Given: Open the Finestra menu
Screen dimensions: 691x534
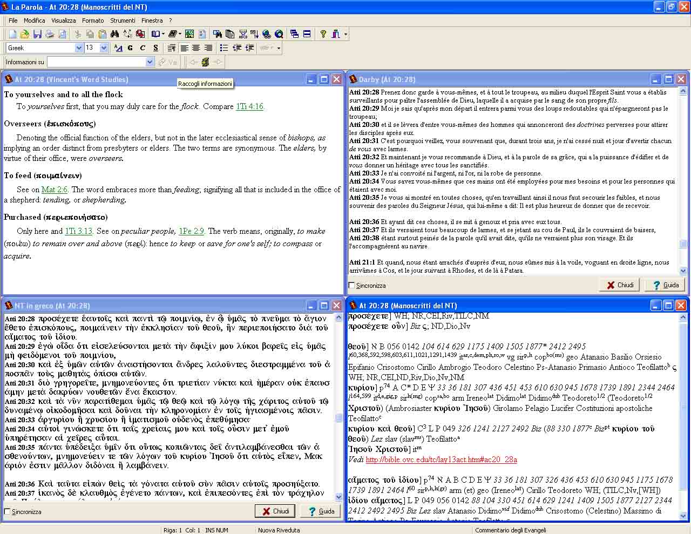Looking at the screenshot, I should click(x=152, y=21).
